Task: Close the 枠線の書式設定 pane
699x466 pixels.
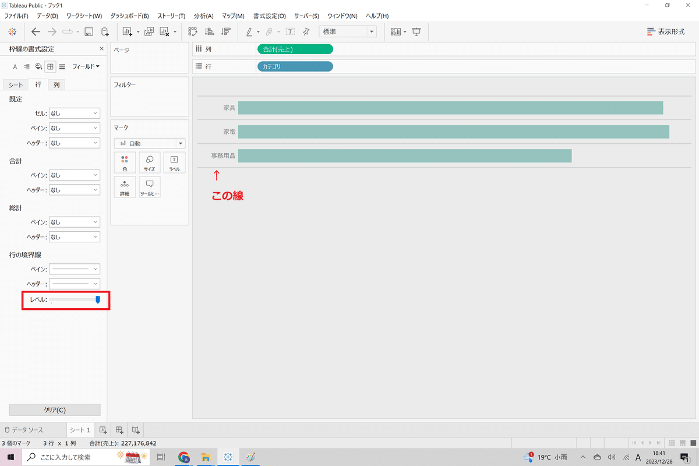Action: point(102,49)
